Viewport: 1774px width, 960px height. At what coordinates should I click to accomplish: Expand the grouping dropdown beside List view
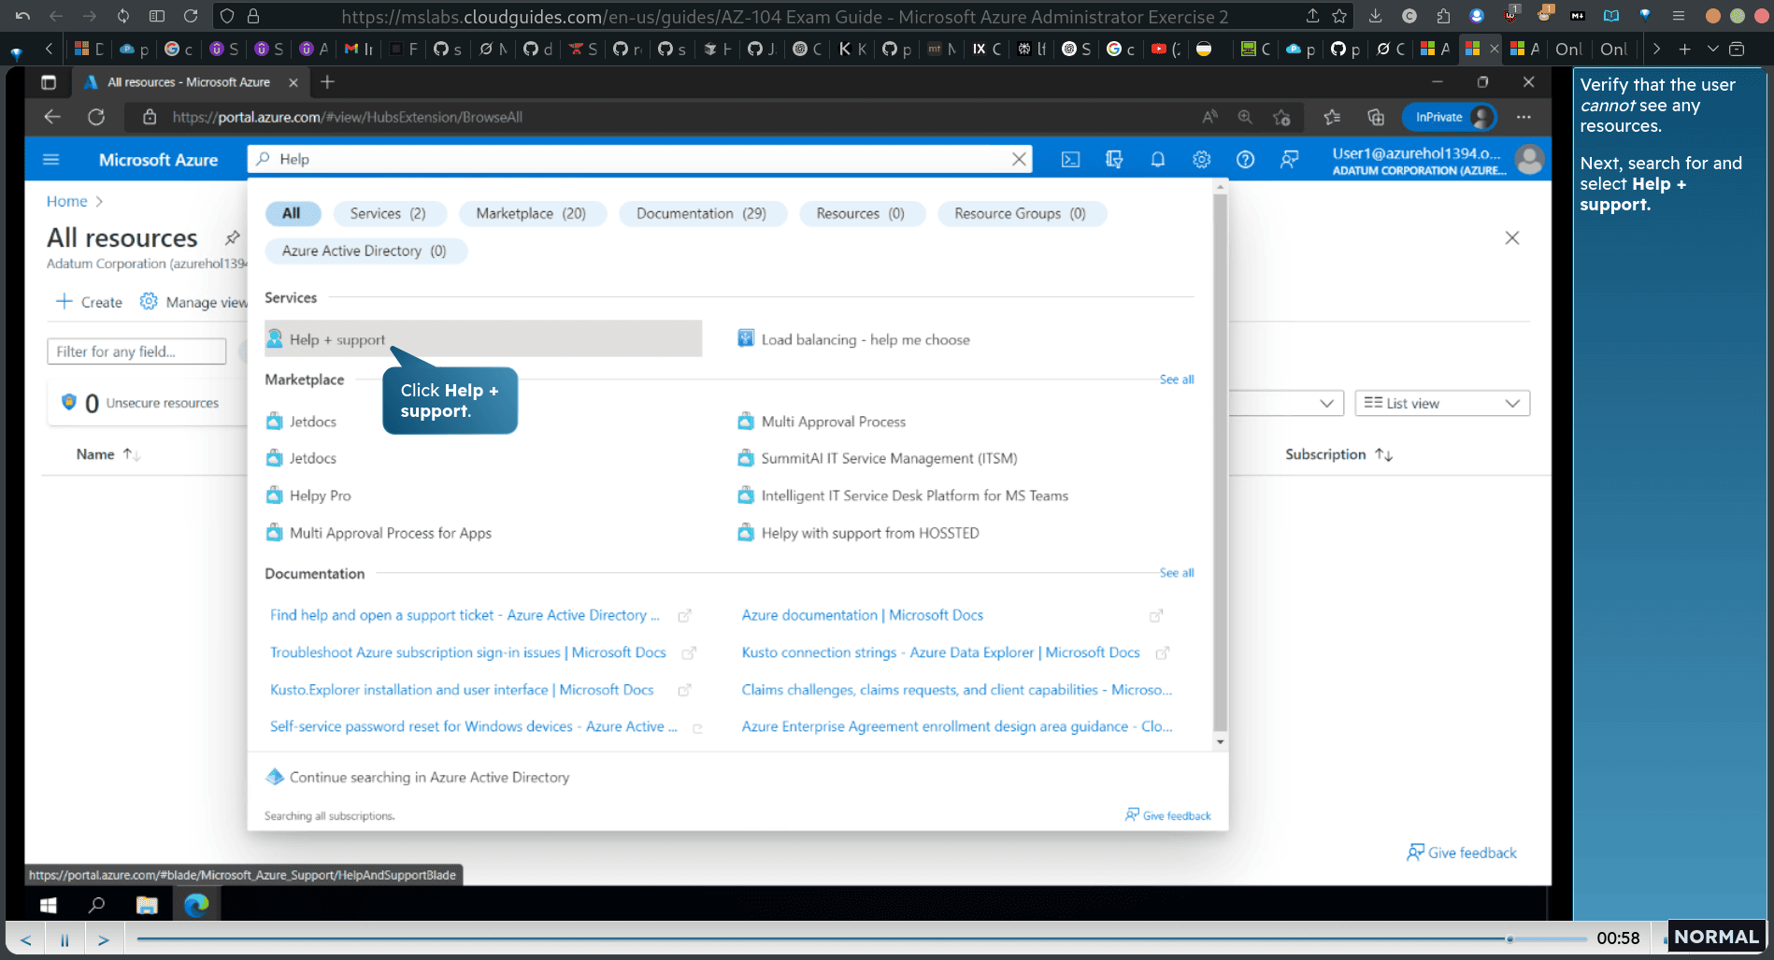coord(1325,403)
